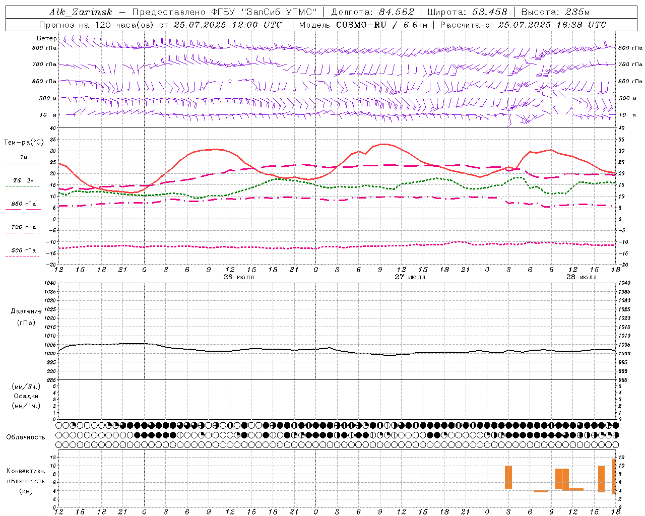
Task: Click the short flat orange bar near 7h on 28 июля
Action: [x=541, y=491]
